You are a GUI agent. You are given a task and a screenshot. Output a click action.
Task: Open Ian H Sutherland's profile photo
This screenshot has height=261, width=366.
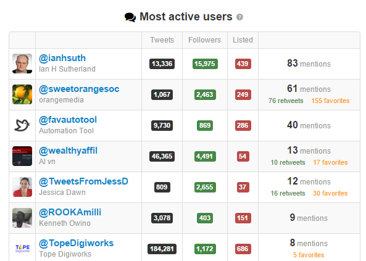tap(22, 64)
